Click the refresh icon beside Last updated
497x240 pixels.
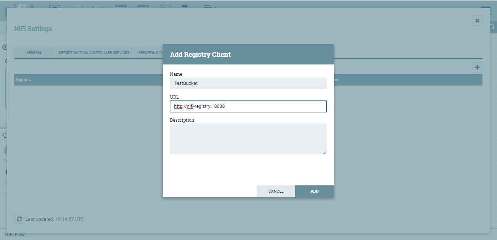[x=19, y=219]
